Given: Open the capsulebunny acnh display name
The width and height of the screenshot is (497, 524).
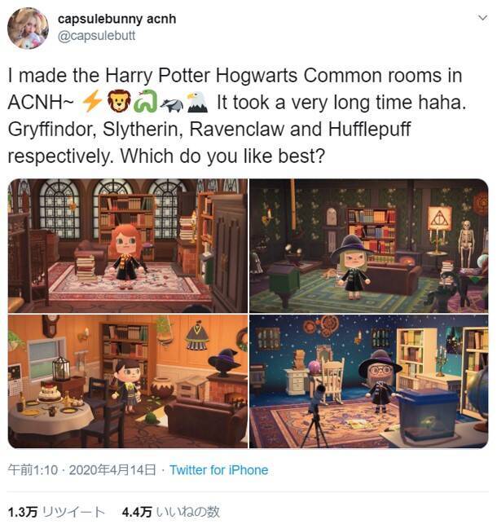Looking at the screenshot, I should coord(117,19).
